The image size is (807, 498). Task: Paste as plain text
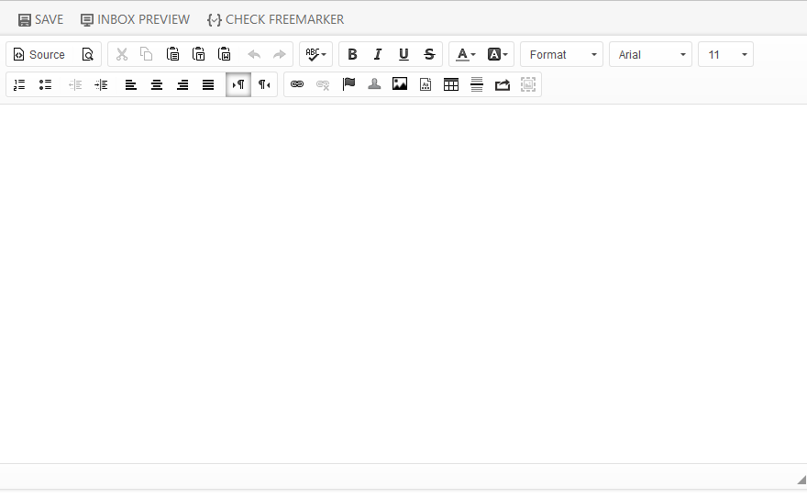[x=198, y=54]
